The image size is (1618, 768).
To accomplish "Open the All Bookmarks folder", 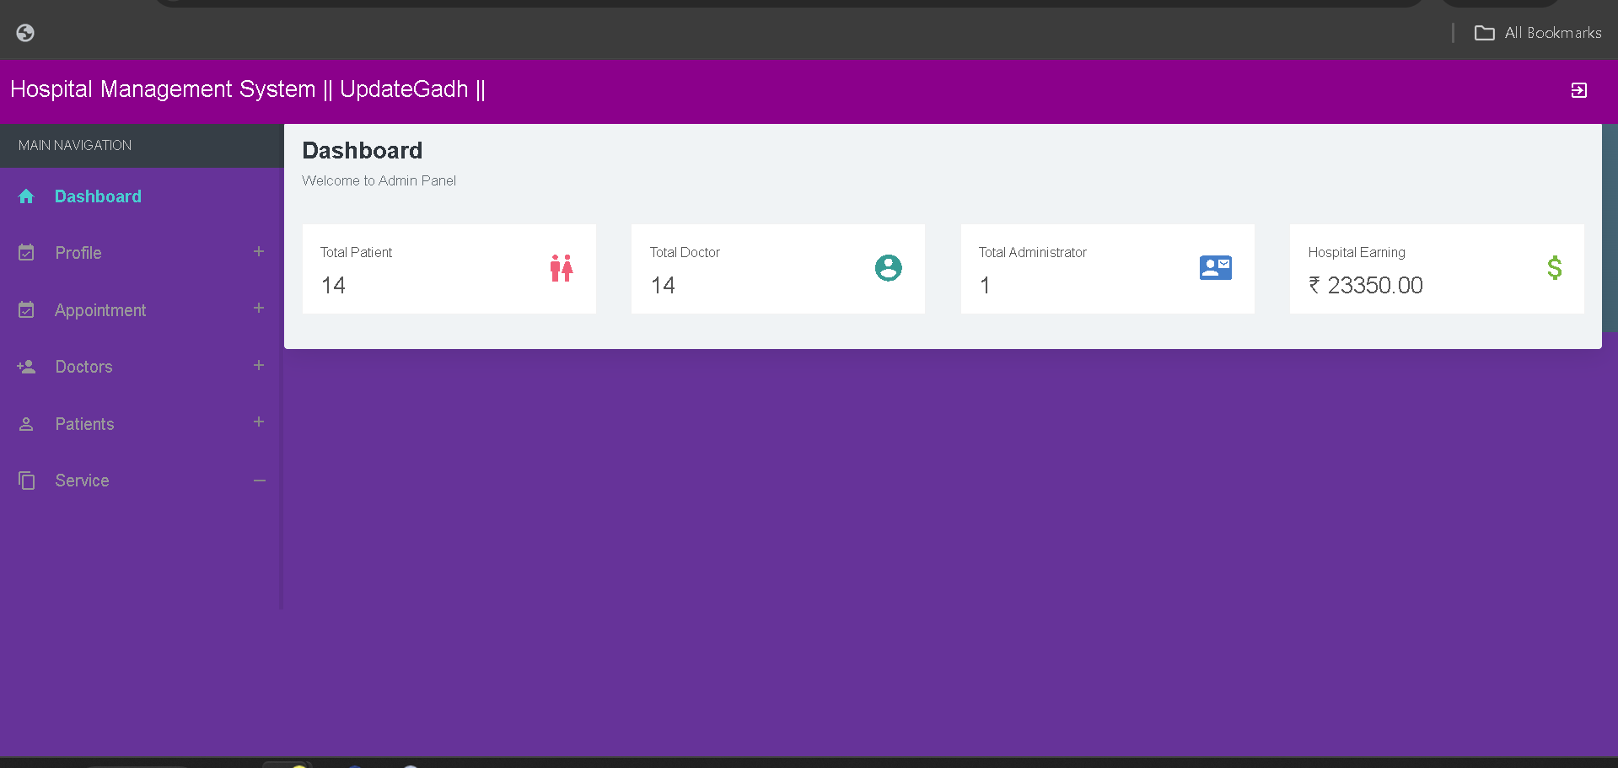I will [x=1538, y=33].
